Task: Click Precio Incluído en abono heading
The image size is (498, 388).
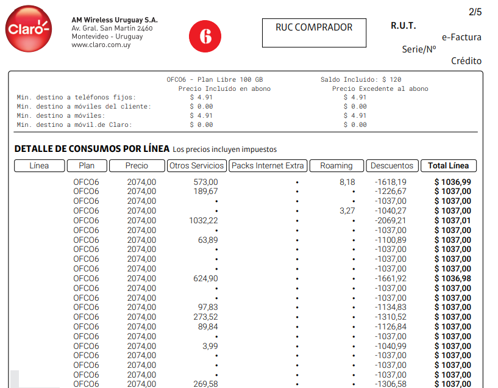Action: [224, 88]
